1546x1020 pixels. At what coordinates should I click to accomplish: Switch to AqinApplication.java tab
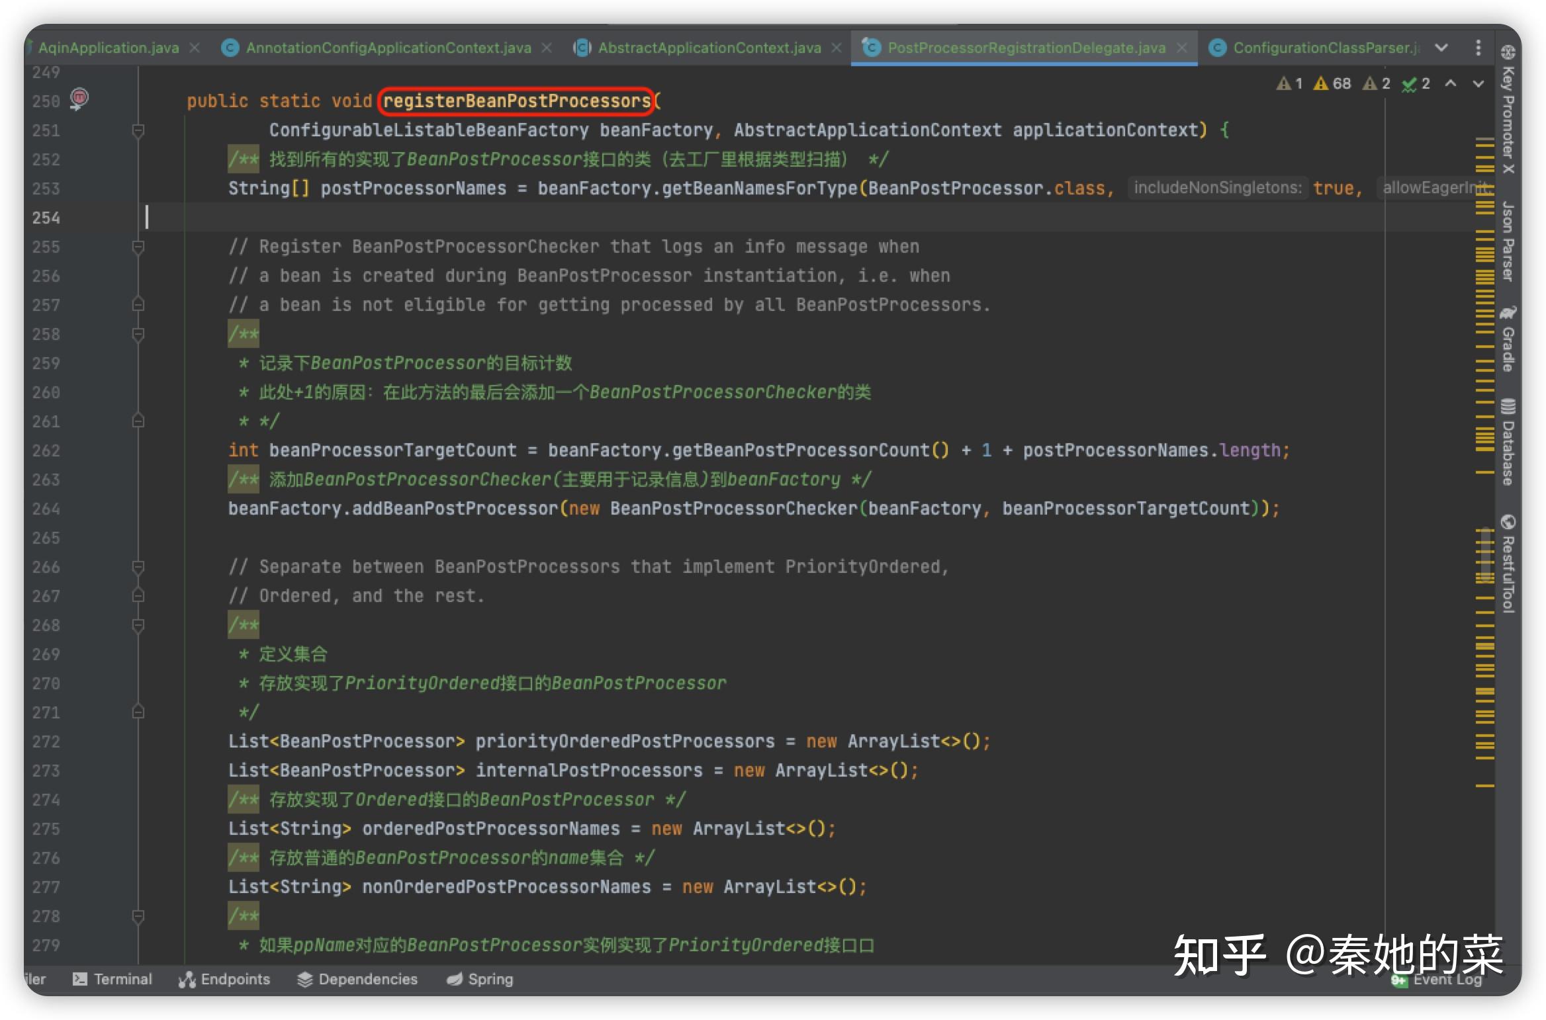(109, 47)
